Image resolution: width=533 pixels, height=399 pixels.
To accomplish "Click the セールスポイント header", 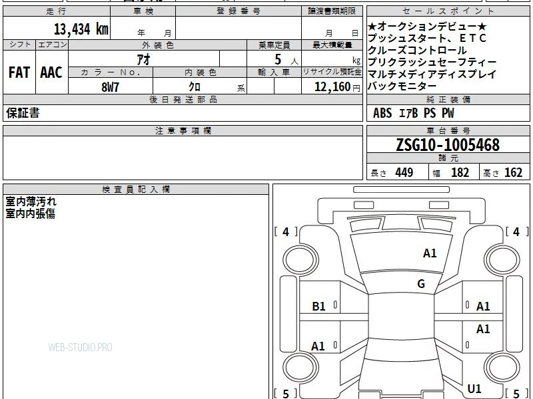I will pos(448,11).
